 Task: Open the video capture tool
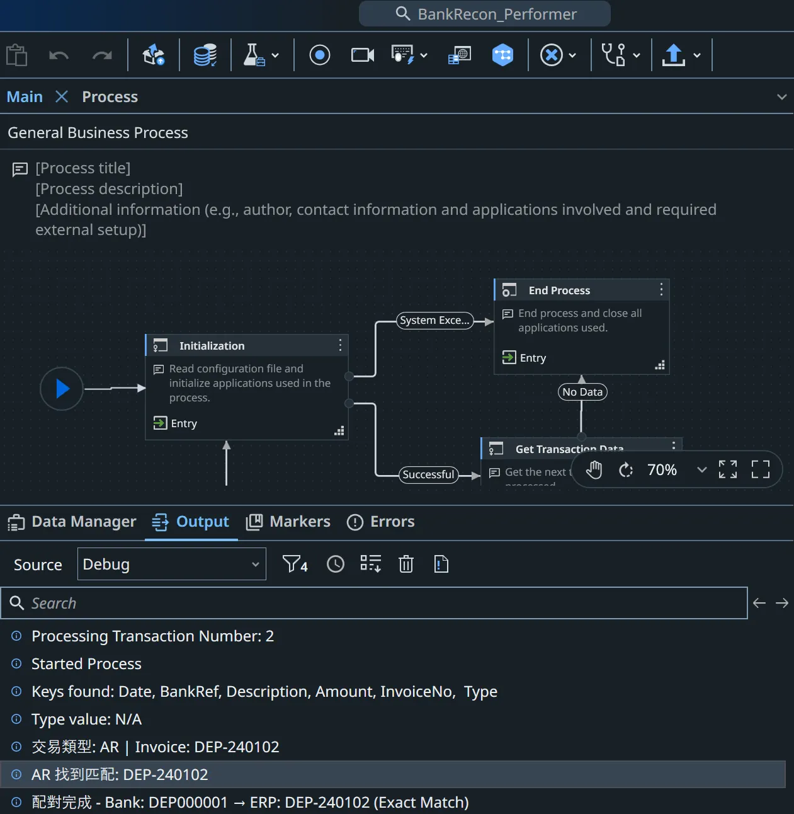(362, 55)
